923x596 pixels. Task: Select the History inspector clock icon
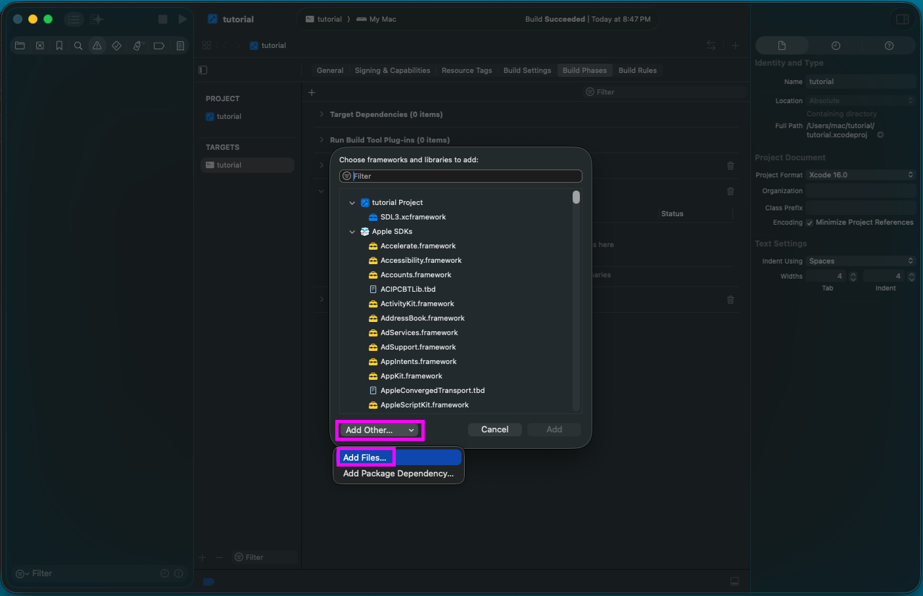836,45
